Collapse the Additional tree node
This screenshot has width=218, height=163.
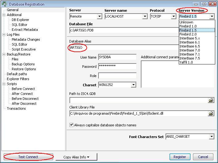coord(4,15)
